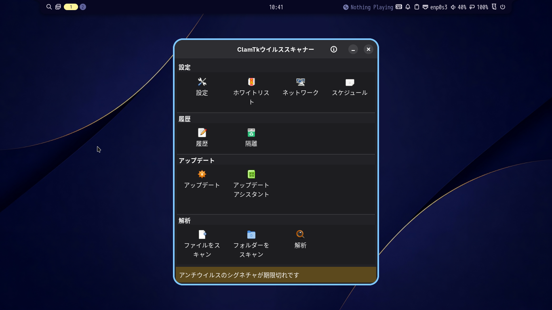The height and width of the screenshot is (310, 552).
Task: Open the ホワイトリスト whitelist icon
Action: (x=251, y=82)
